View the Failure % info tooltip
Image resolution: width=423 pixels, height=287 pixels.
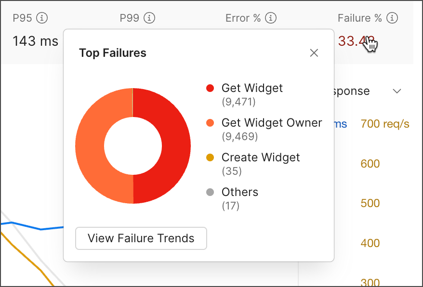pos(393,18)
